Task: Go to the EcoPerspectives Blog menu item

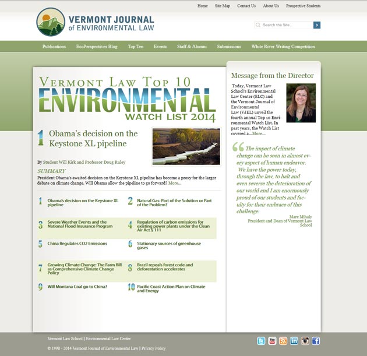Action: tap(97, 47)
